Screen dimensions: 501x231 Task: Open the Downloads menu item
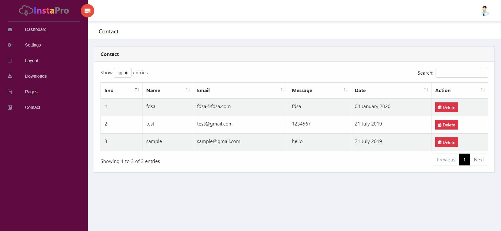click(36, 76)
